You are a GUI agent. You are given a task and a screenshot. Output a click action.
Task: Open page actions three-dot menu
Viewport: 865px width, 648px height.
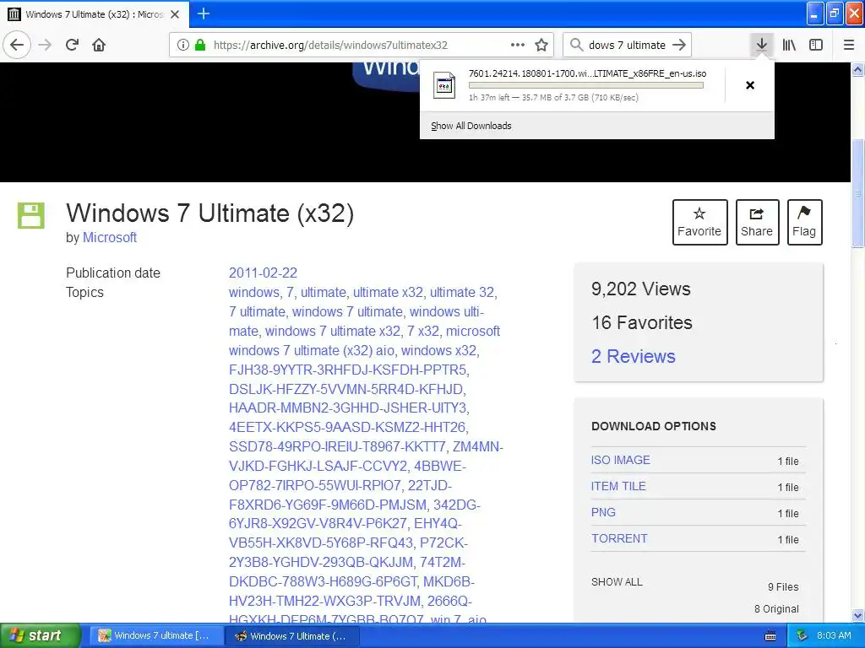pos(518,45)
